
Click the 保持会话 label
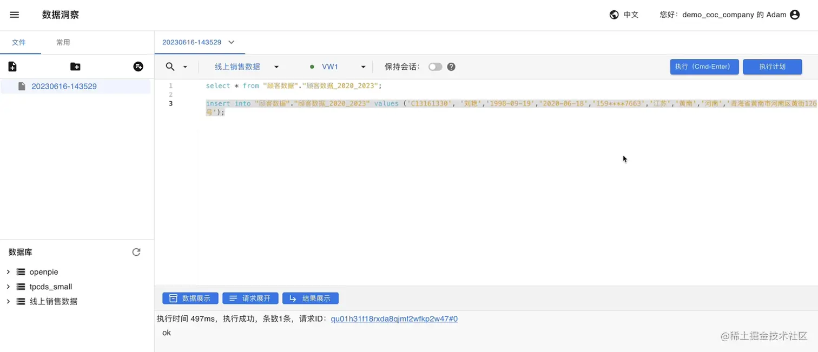[x=402, y=67]
